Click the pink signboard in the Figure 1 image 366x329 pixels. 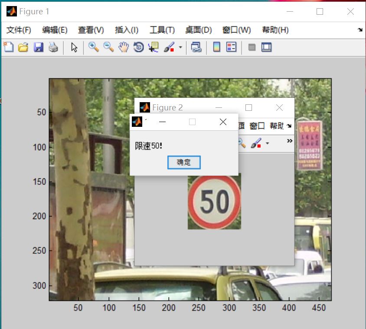point(310,145)
